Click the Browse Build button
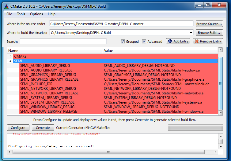Screen dimensions: 231x161 pyautogui.click(x=209, y=33)
